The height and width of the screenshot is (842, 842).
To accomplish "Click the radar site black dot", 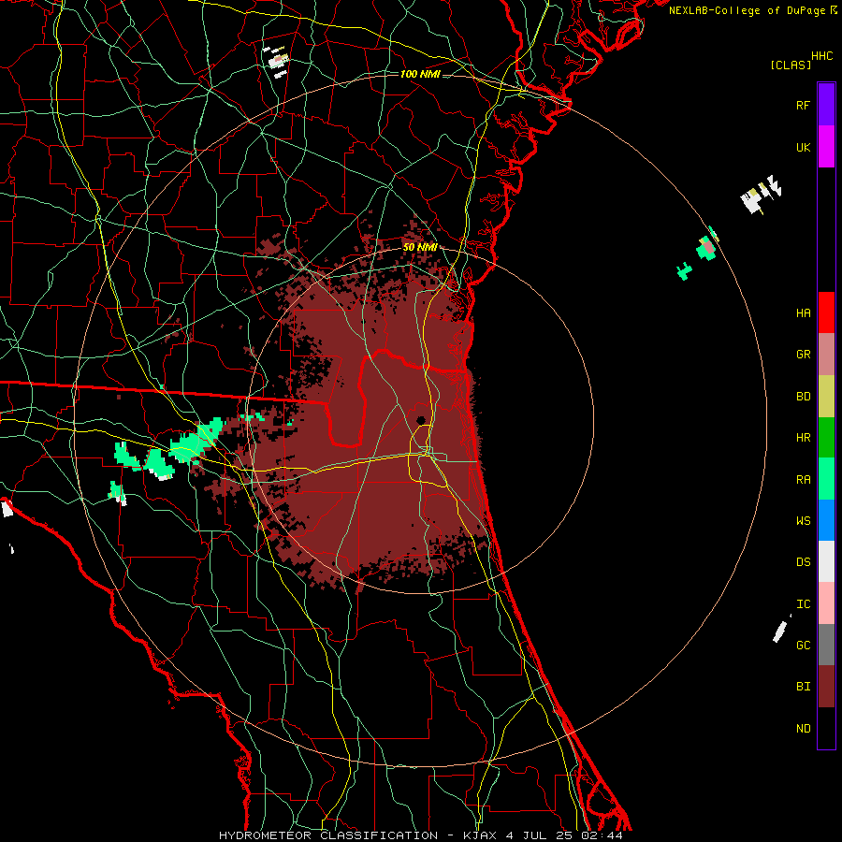I will pos(421,420).
